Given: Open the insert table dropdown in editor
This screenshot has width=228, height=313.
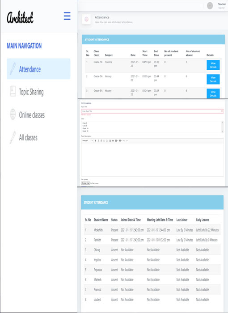Looking at the screenshot, I should pyautogui.click(x=117, y=140).
